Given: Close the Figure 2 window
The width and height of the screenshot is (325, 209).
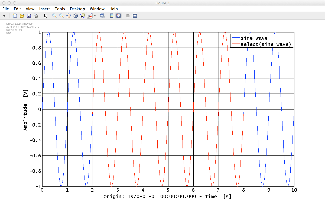Looking at the screenshot, I should (x=4, y=3).
